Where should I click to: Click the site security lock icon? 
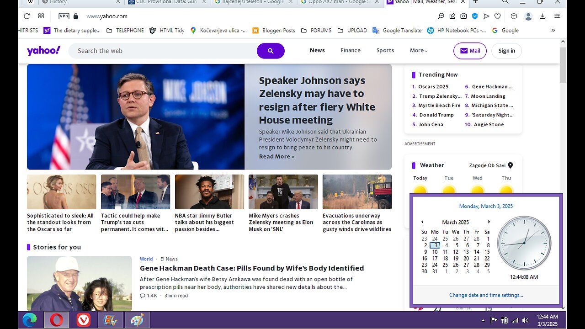point(76,16)
